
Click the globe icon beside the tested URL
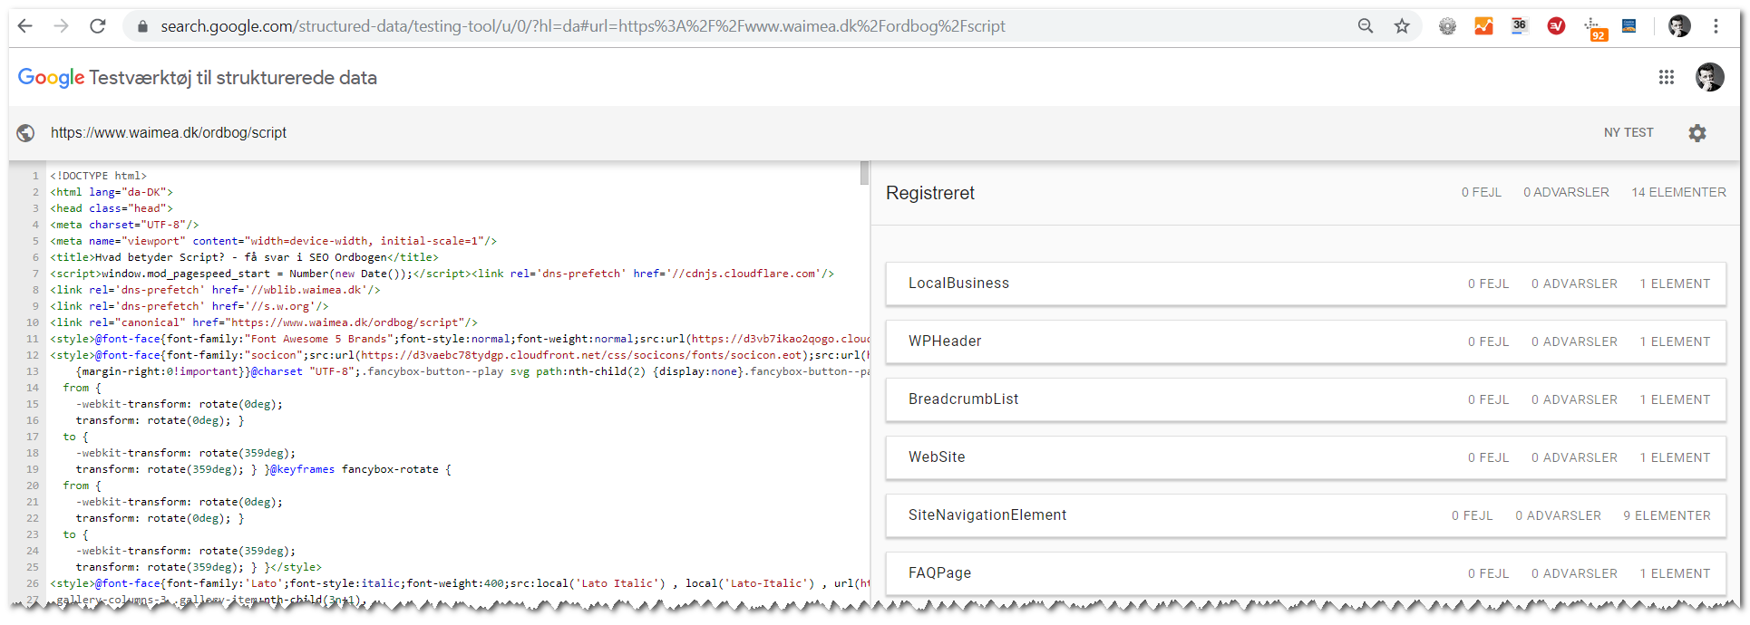tap(25, 133)
